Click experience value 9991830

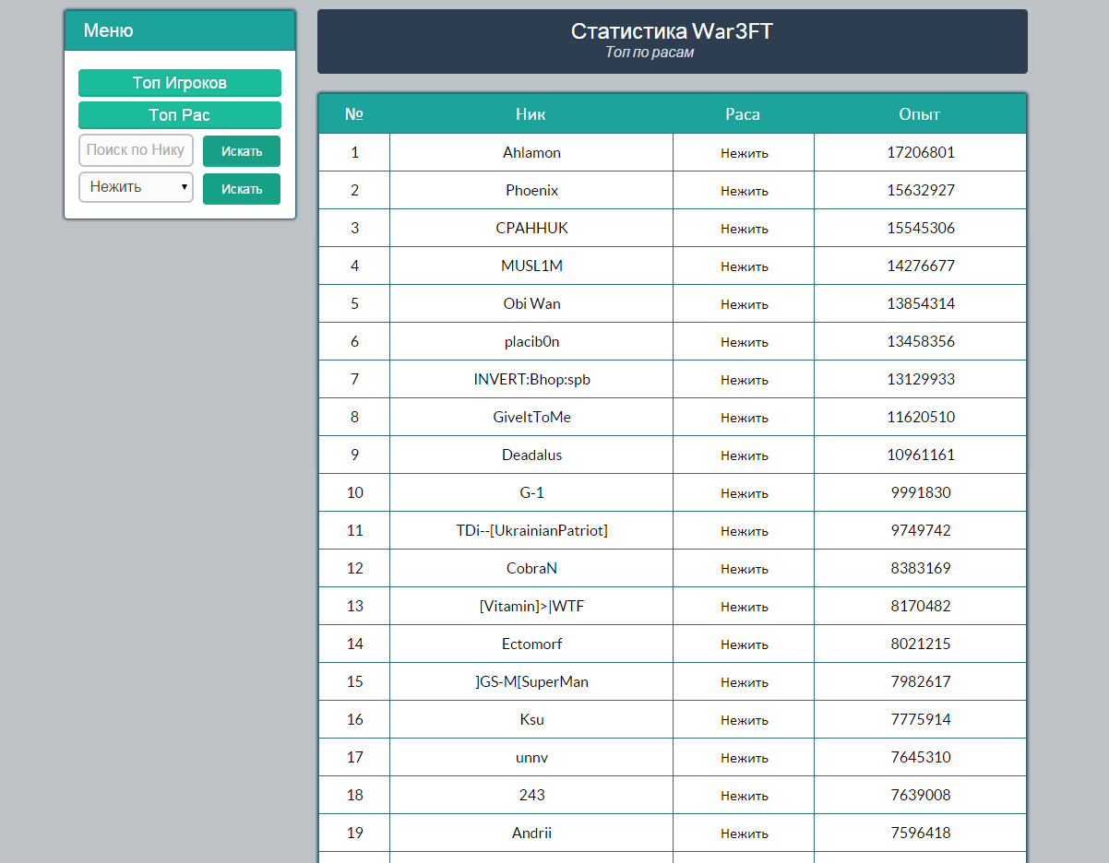pos(921,493)
